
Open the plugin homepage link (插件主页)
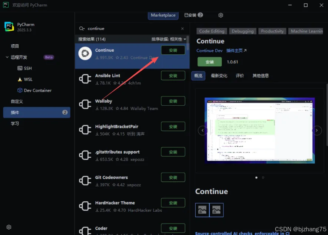tap(236, 51)
